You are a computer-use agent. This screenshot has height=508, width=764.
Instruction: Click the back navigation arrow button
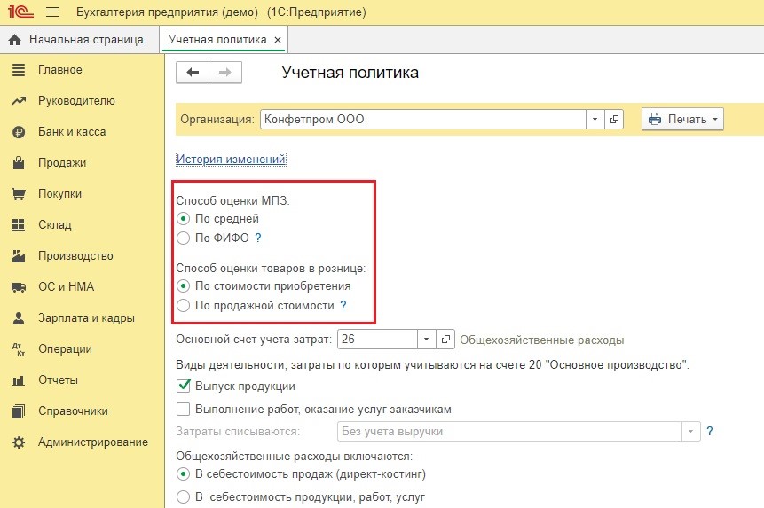192,73
